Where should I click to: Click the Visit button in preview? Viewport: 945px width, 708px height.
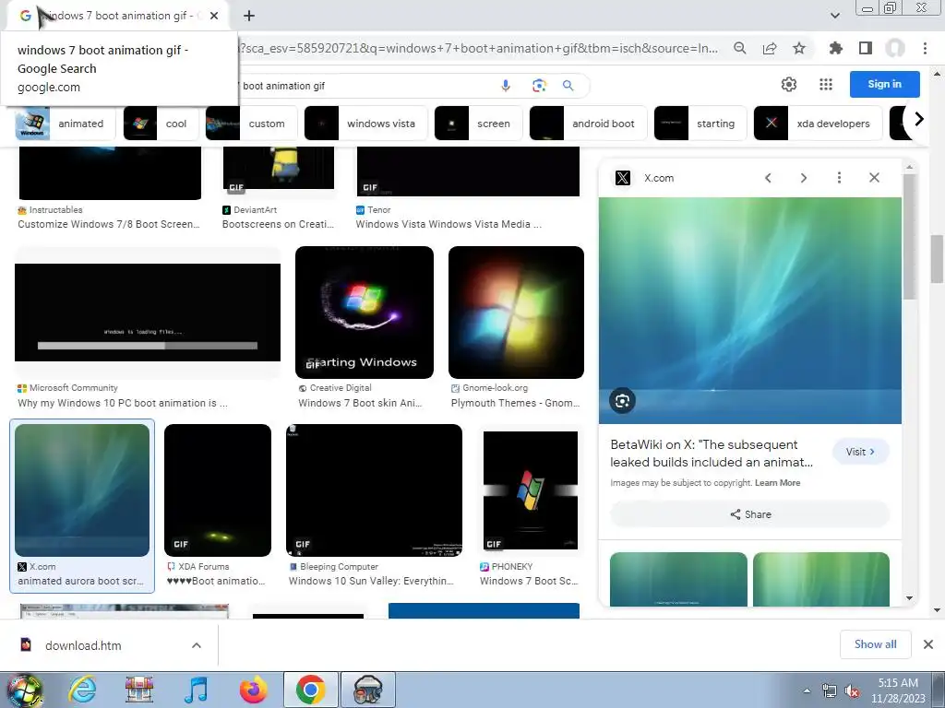[861, 452]
